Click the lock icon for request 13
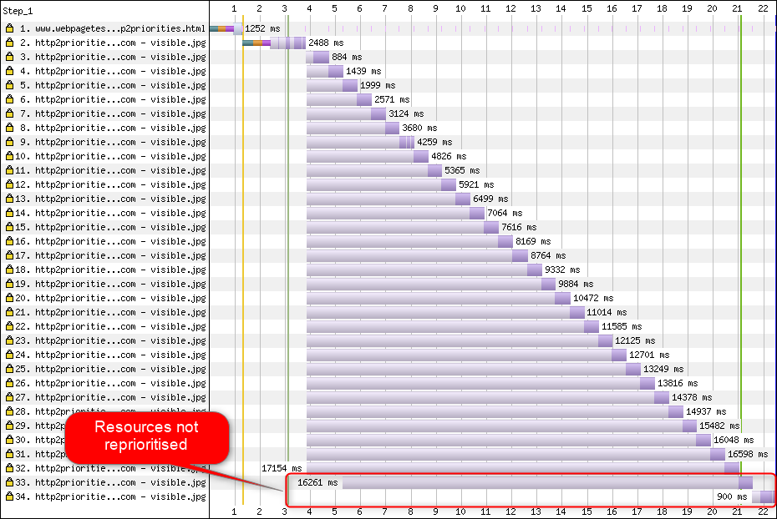777x519 pixels. pyautogui.click(x=9, y=199)
